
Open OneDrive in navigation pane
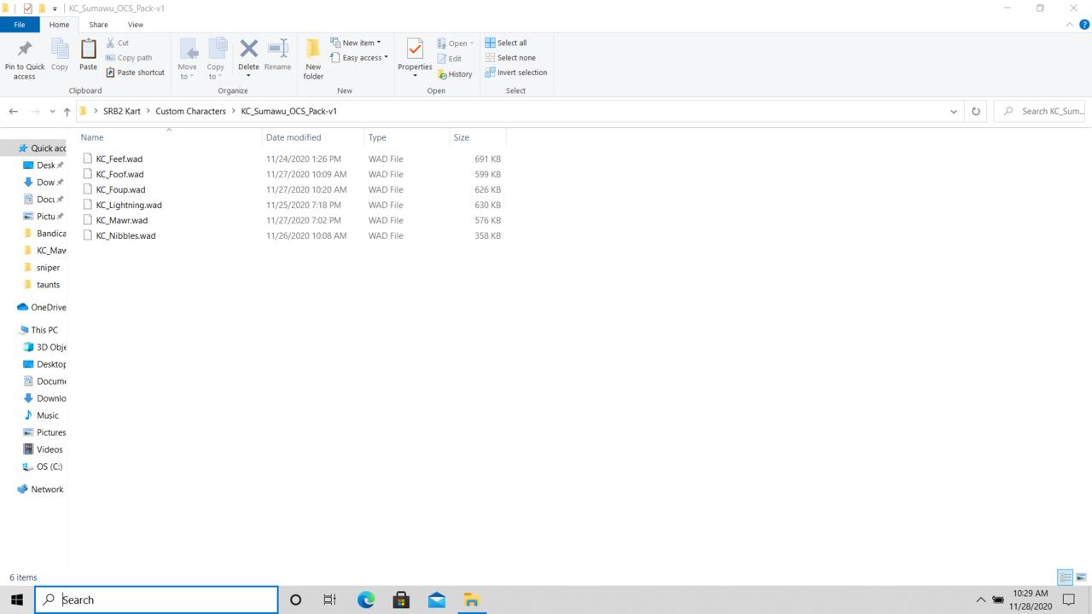(x=41, y=307)
